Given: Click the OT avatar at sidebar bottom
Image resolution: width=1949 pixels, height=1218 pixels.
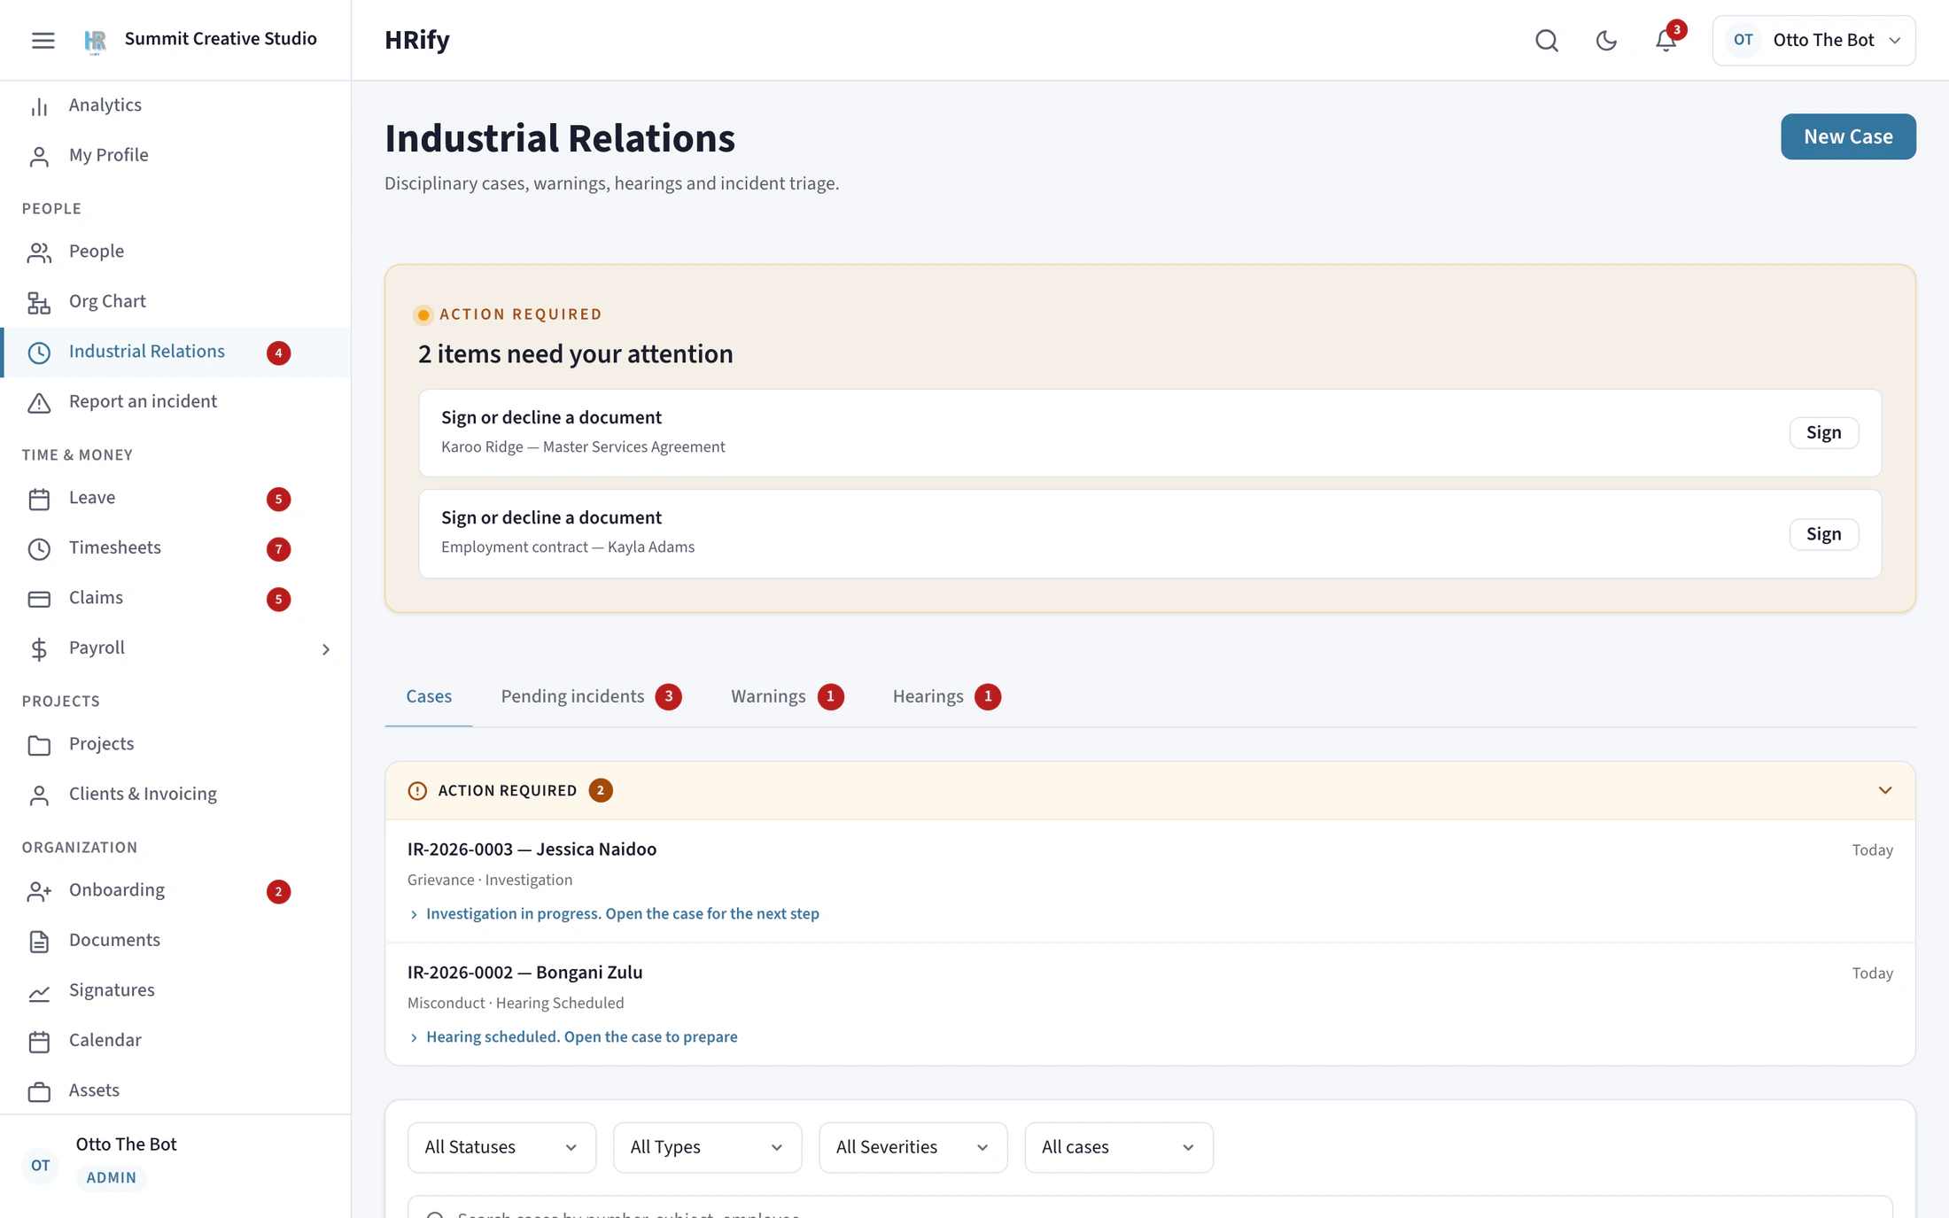Looking at the screenshot, I should (41, 1166).
